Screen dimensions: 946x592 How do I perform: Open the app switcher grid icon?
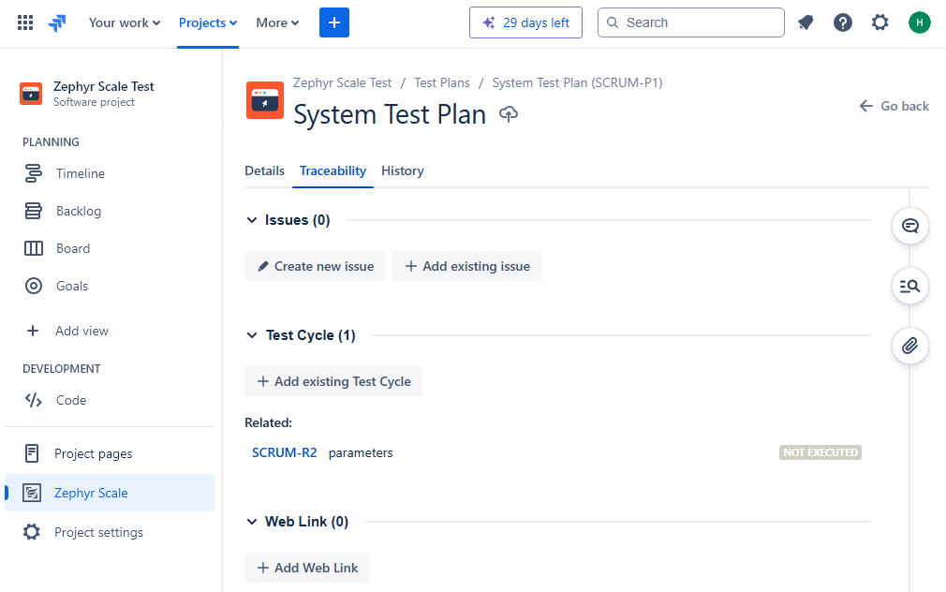click(25, 22)
